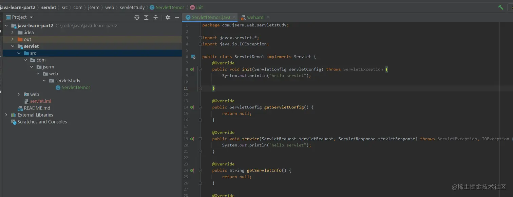Viewport: 513px width, 197px height.
Task: Click java-learn-part2 in the breadcrumb
Action: click(x=17, y=7)
